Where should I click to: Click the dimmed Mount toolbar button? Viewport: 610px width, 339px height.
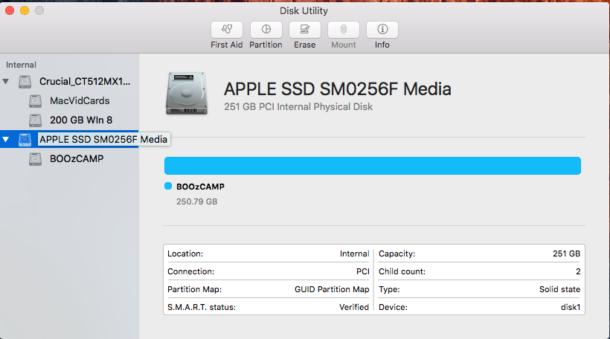coord(344,30)
